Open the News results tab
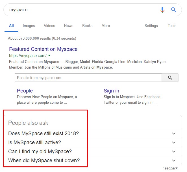The image size is (187, 172). pyautogui.click(x=69, y=26)
